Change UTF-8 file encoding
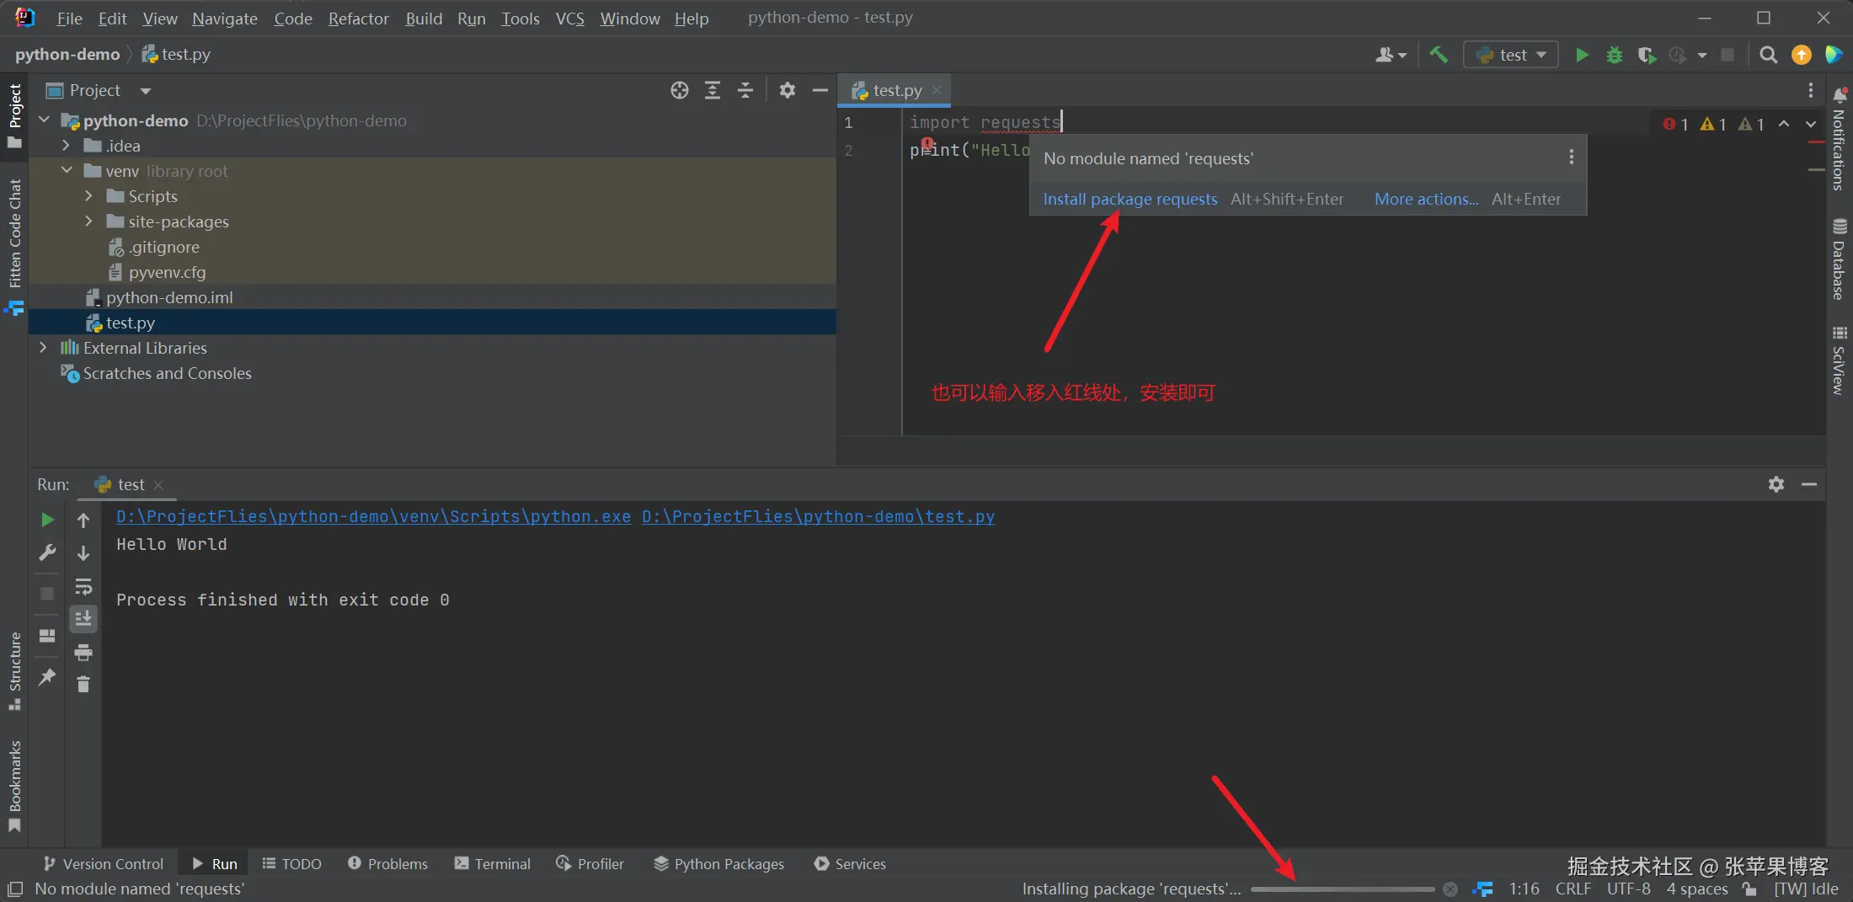 tap(1629, 889)
